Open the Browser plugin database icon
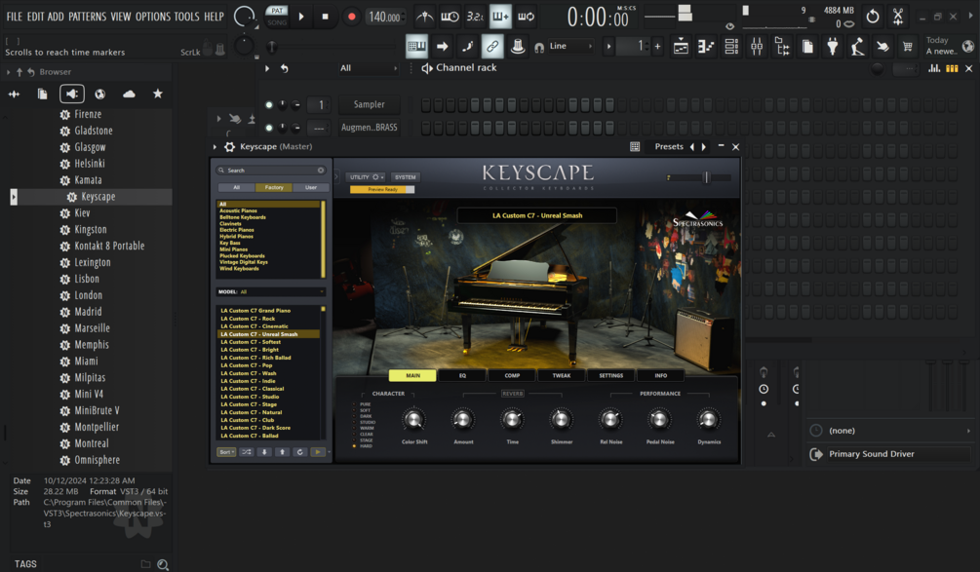 (72, 94)
